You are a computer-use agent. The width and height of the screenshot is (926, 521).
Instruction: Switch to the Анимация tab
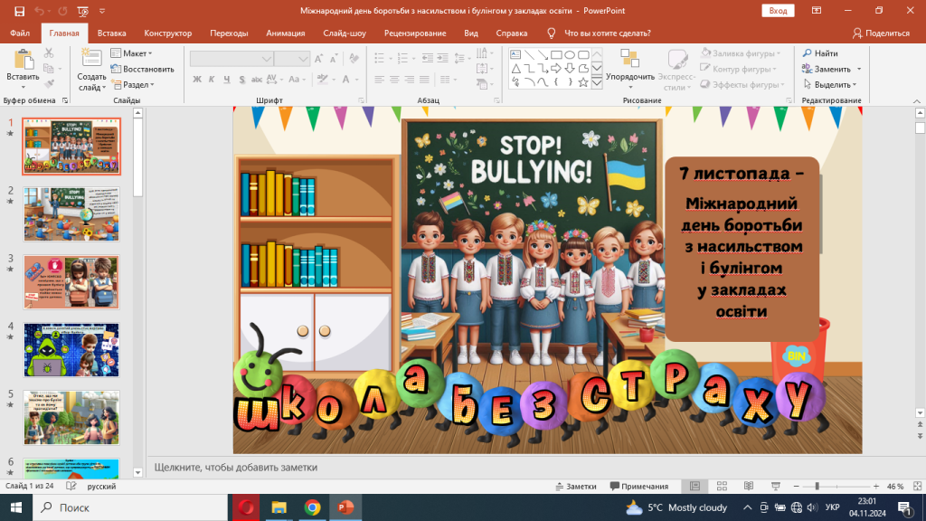point(285,33)
